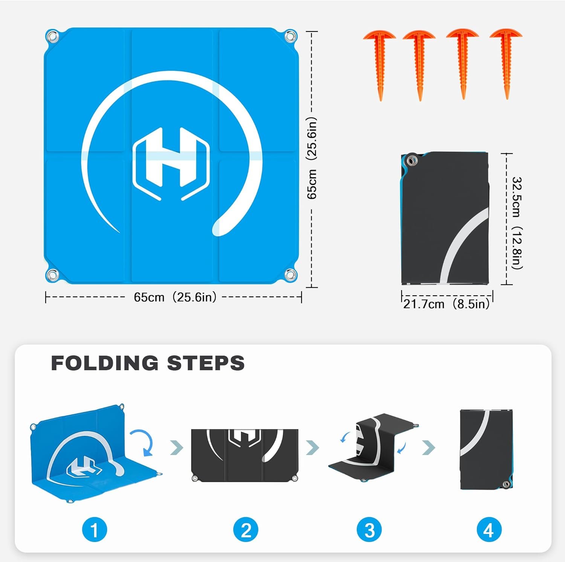
Task: Click the blue step number 2 circle
Action: [x=246, y=529]
